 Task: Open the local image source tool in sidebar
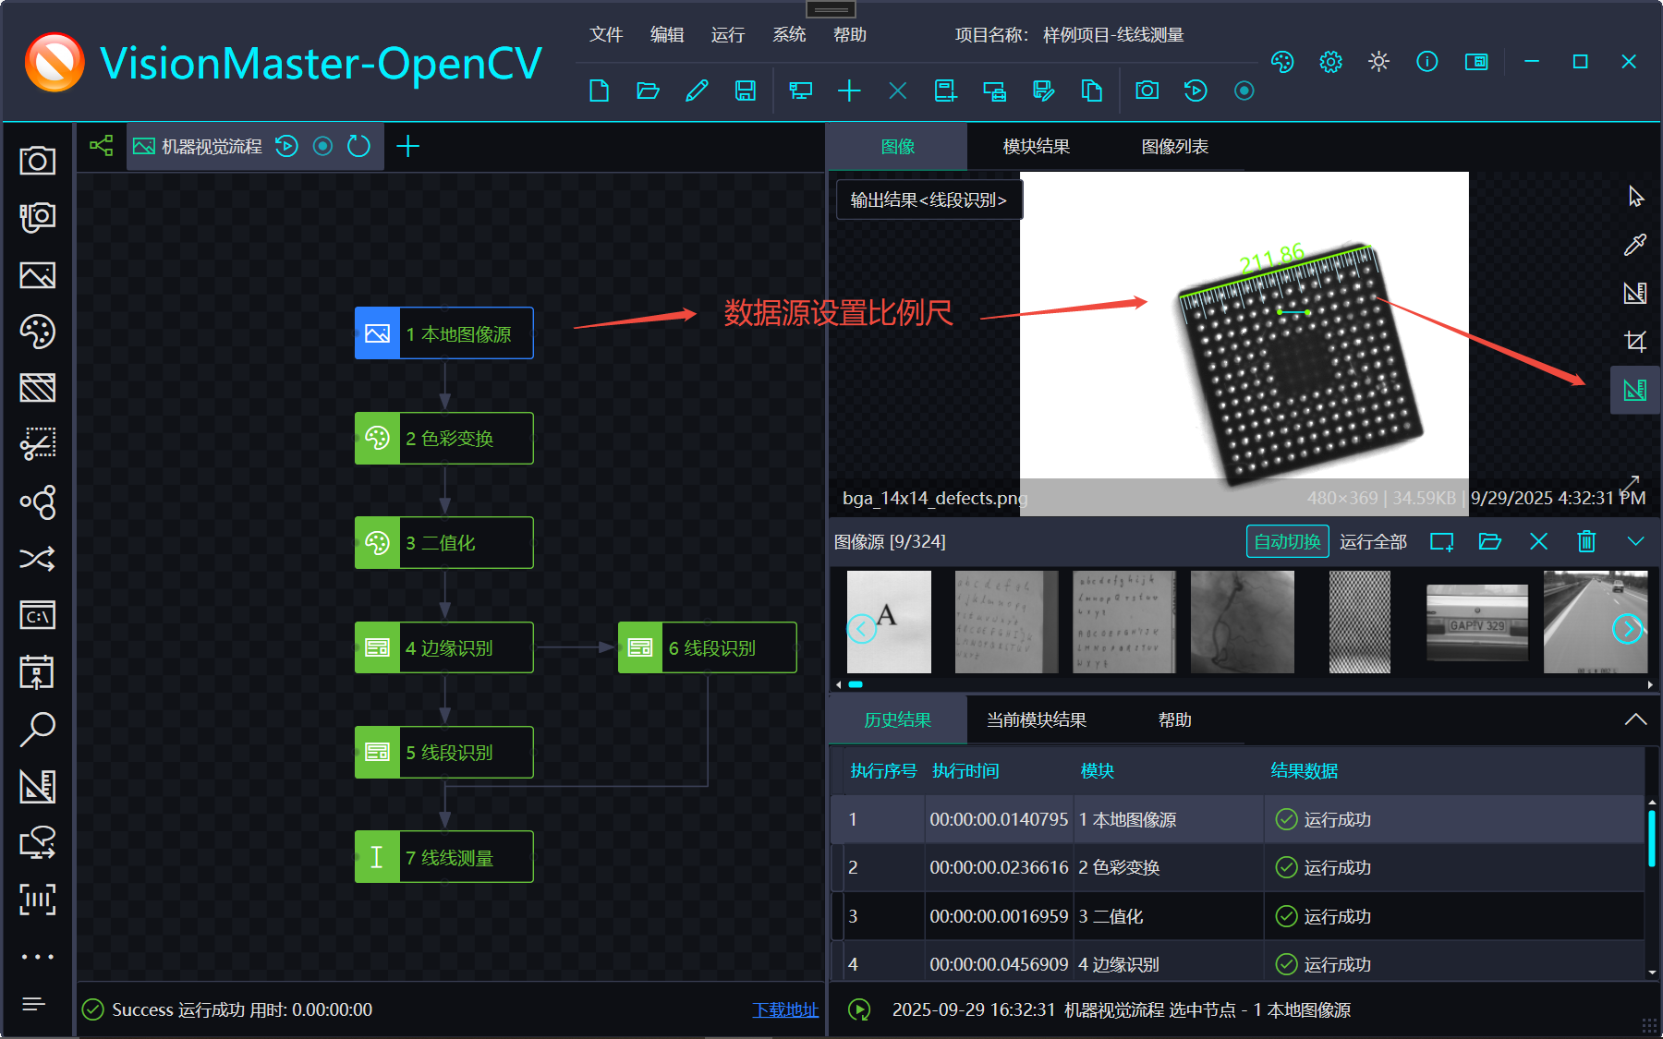point(37,275)
